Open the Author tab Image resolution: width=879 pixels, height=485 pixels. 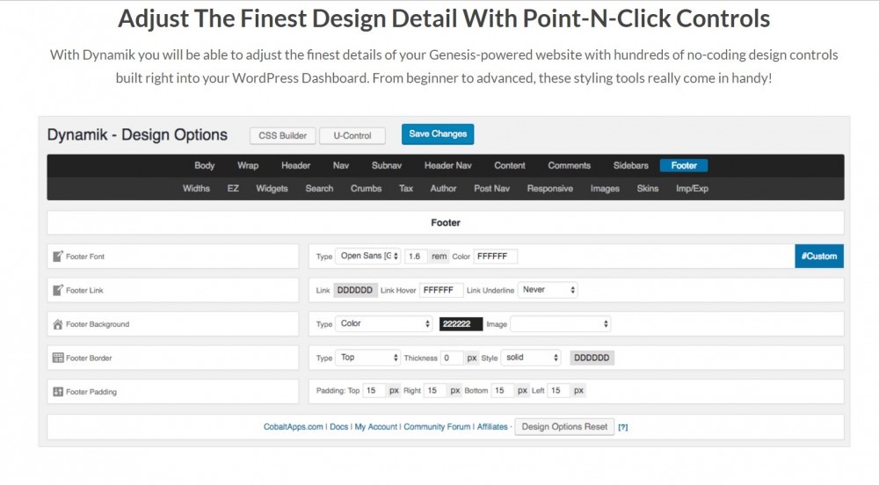443,189
